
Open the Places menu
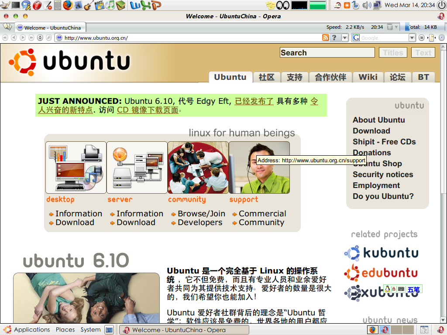(65, 330)
